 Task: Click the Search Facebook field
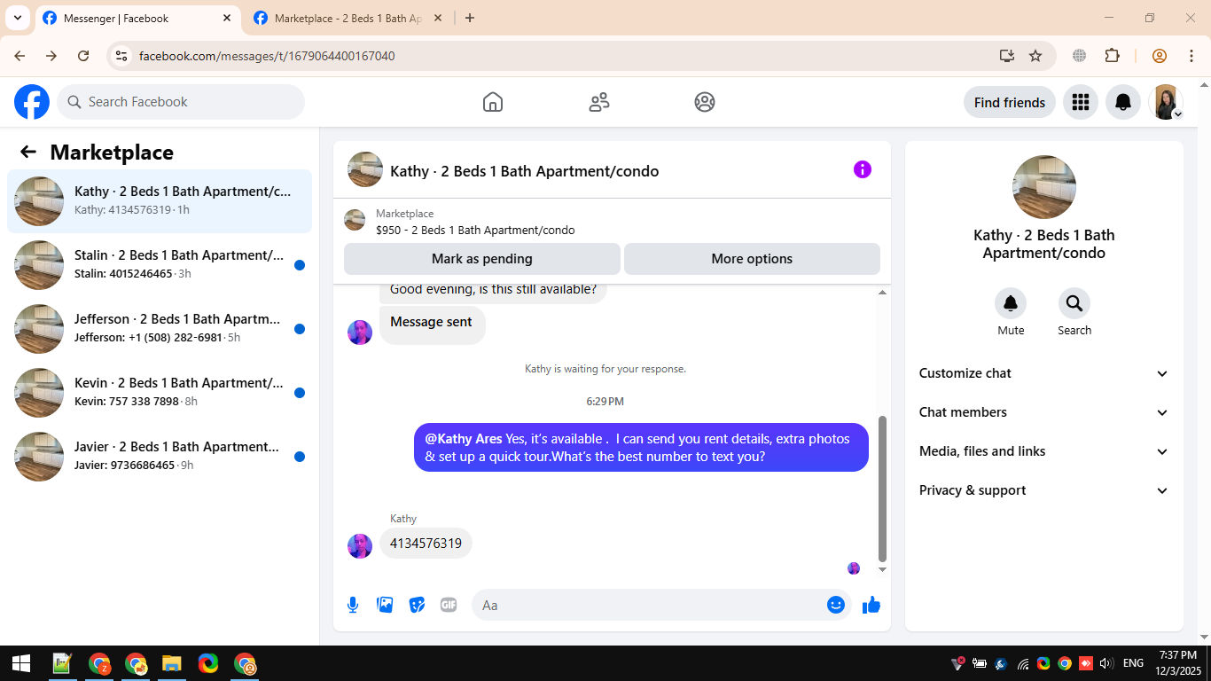click(x=181, y=102)
